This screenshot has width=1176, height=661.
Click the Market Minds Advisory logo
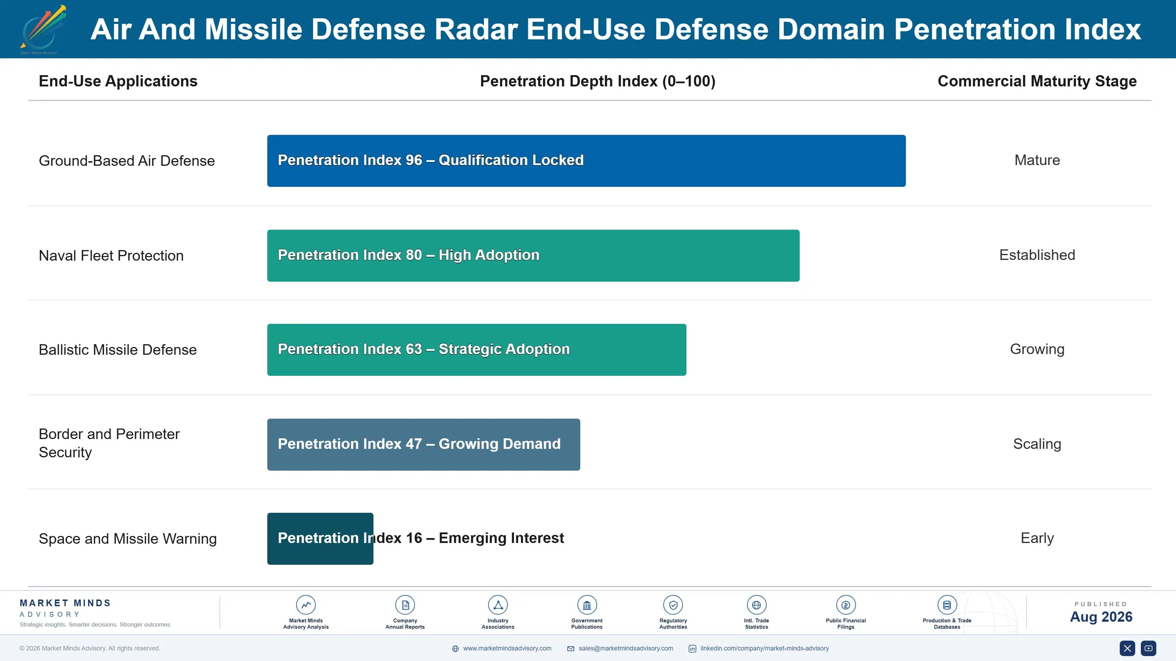(43, 30)
